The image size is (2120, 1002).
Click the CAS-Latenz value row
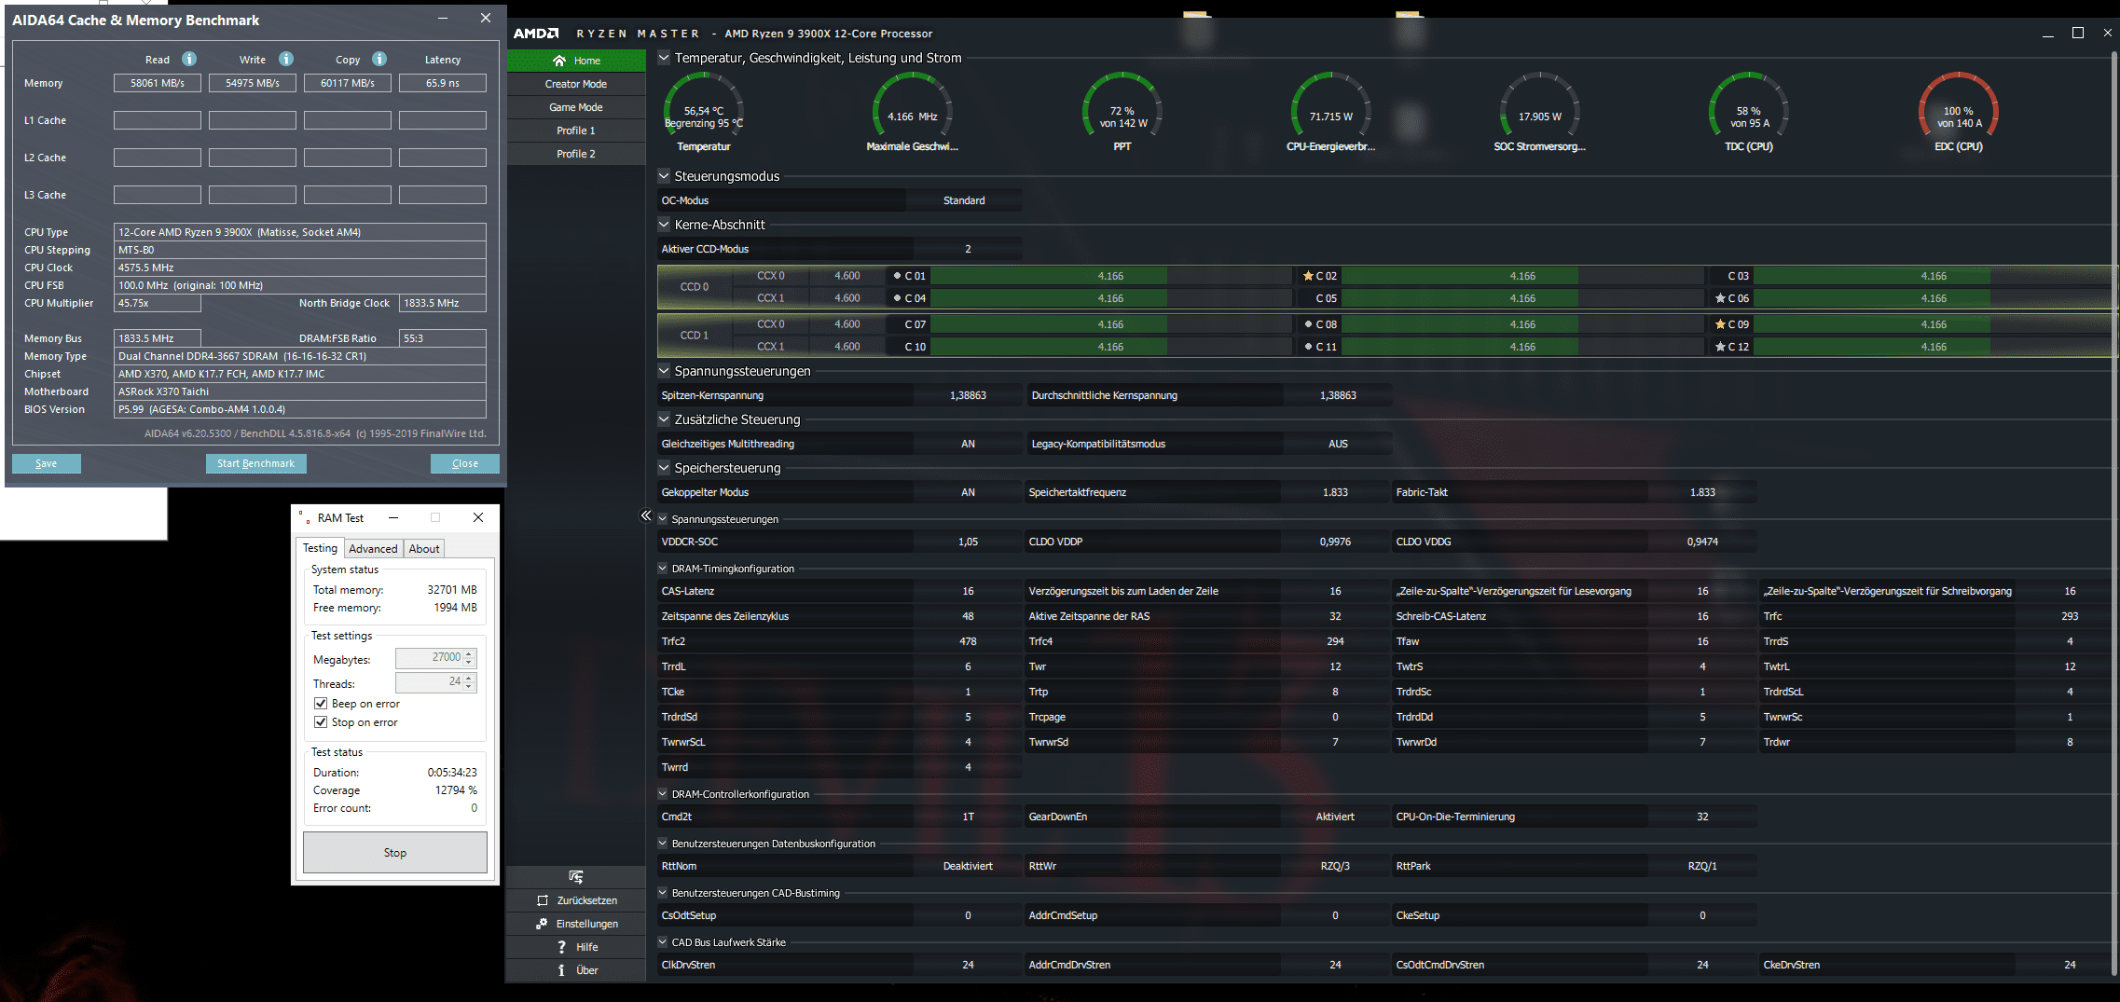point(839,591)
